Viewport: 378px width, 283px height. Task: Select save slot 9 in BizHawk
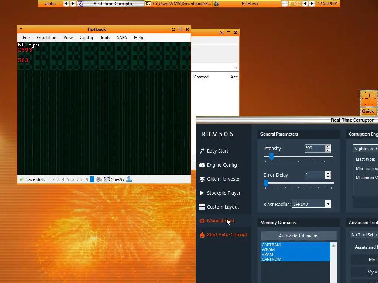pos(87,179)
